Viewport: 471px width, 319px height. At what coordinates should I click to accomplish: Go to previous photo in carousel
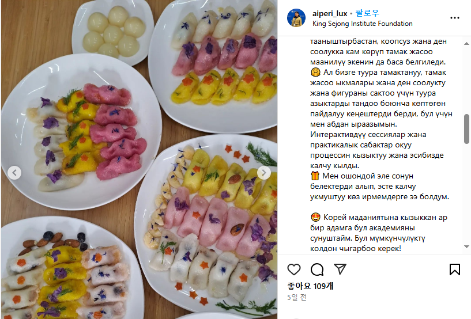[x=14, y=173]
